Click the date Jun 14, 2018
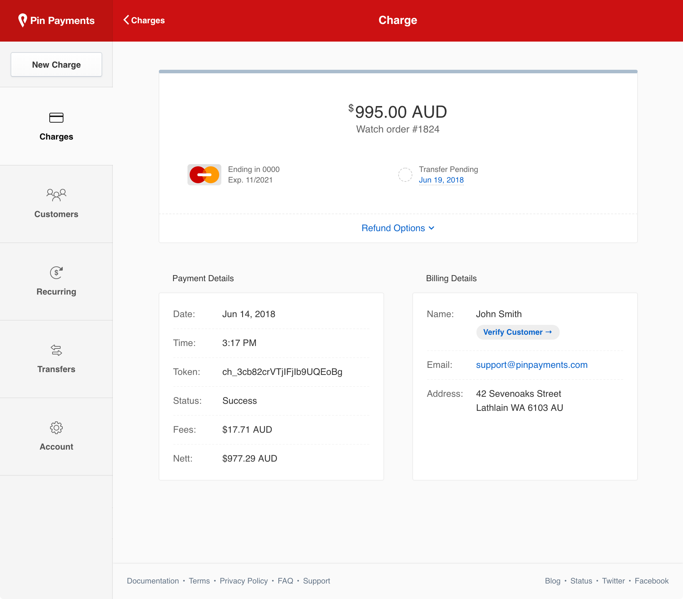This screenshot has width=683, height=599. tap(248, 314)
